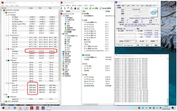177x111 pixels.
Task: Open Windows Start button
Action: point(3,108)
